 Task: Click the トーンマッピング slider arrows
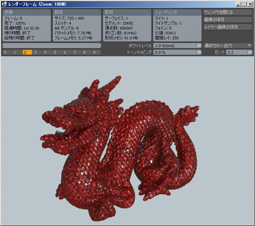[199, 52]
